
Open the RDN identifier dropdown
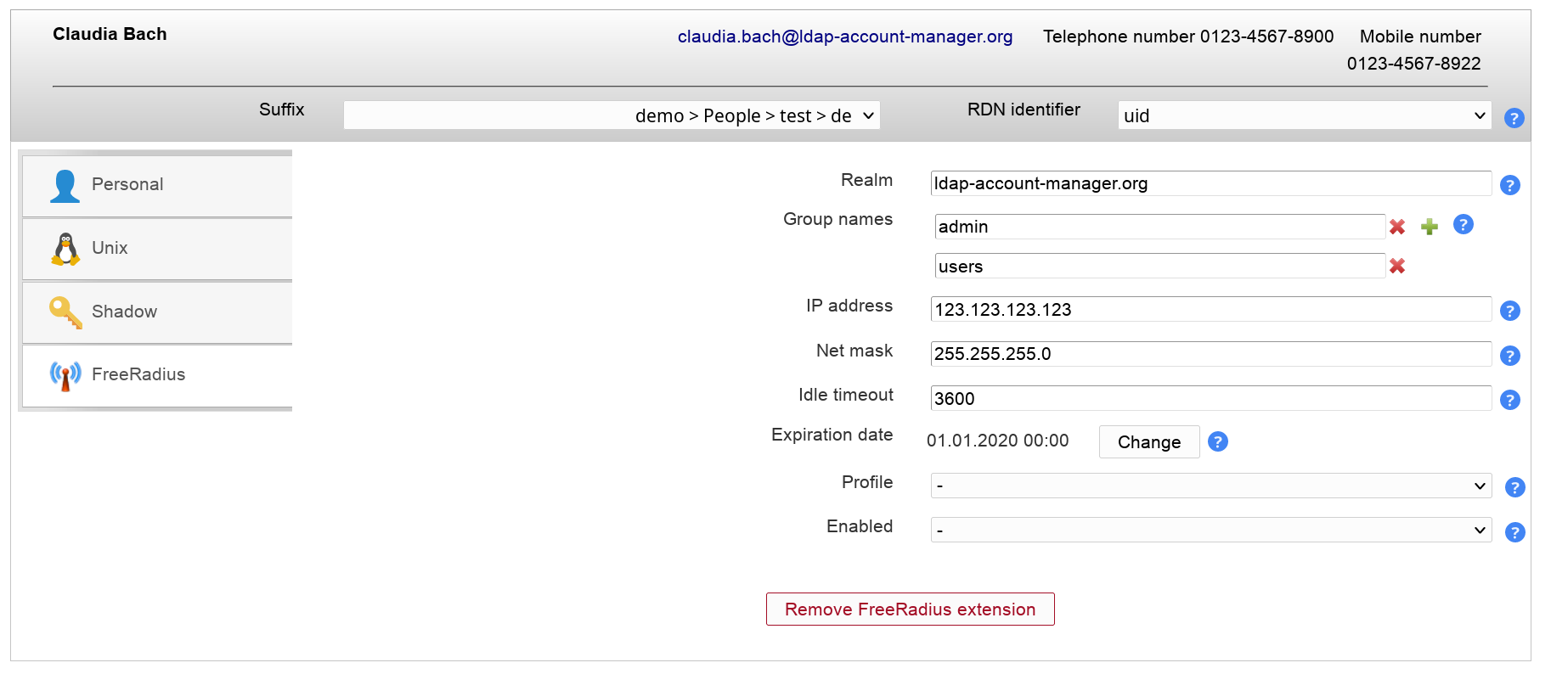[1304, 115]
